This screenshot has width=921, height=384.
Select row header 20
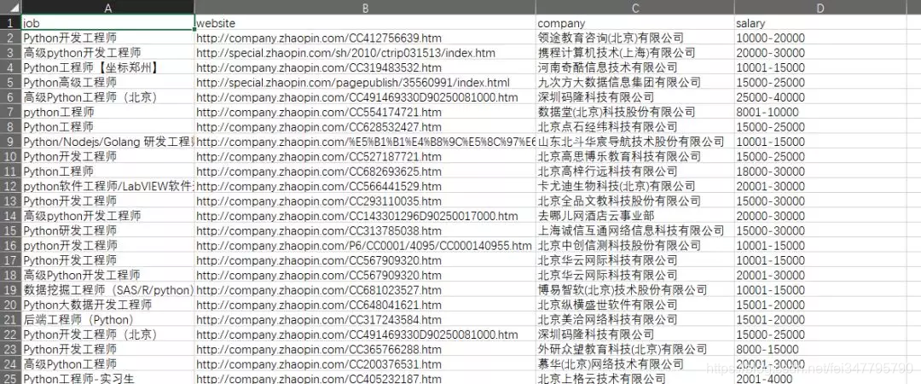point(10,305)
